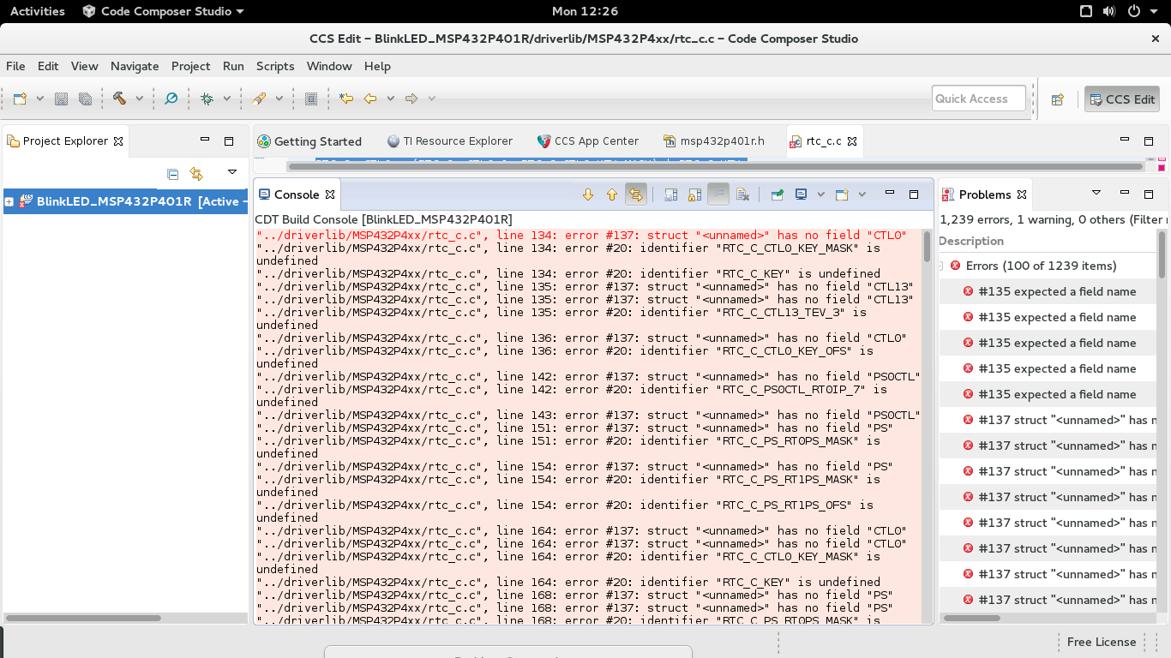
Task: Open the system volume icon in top bar
Action: point(1109,11)
